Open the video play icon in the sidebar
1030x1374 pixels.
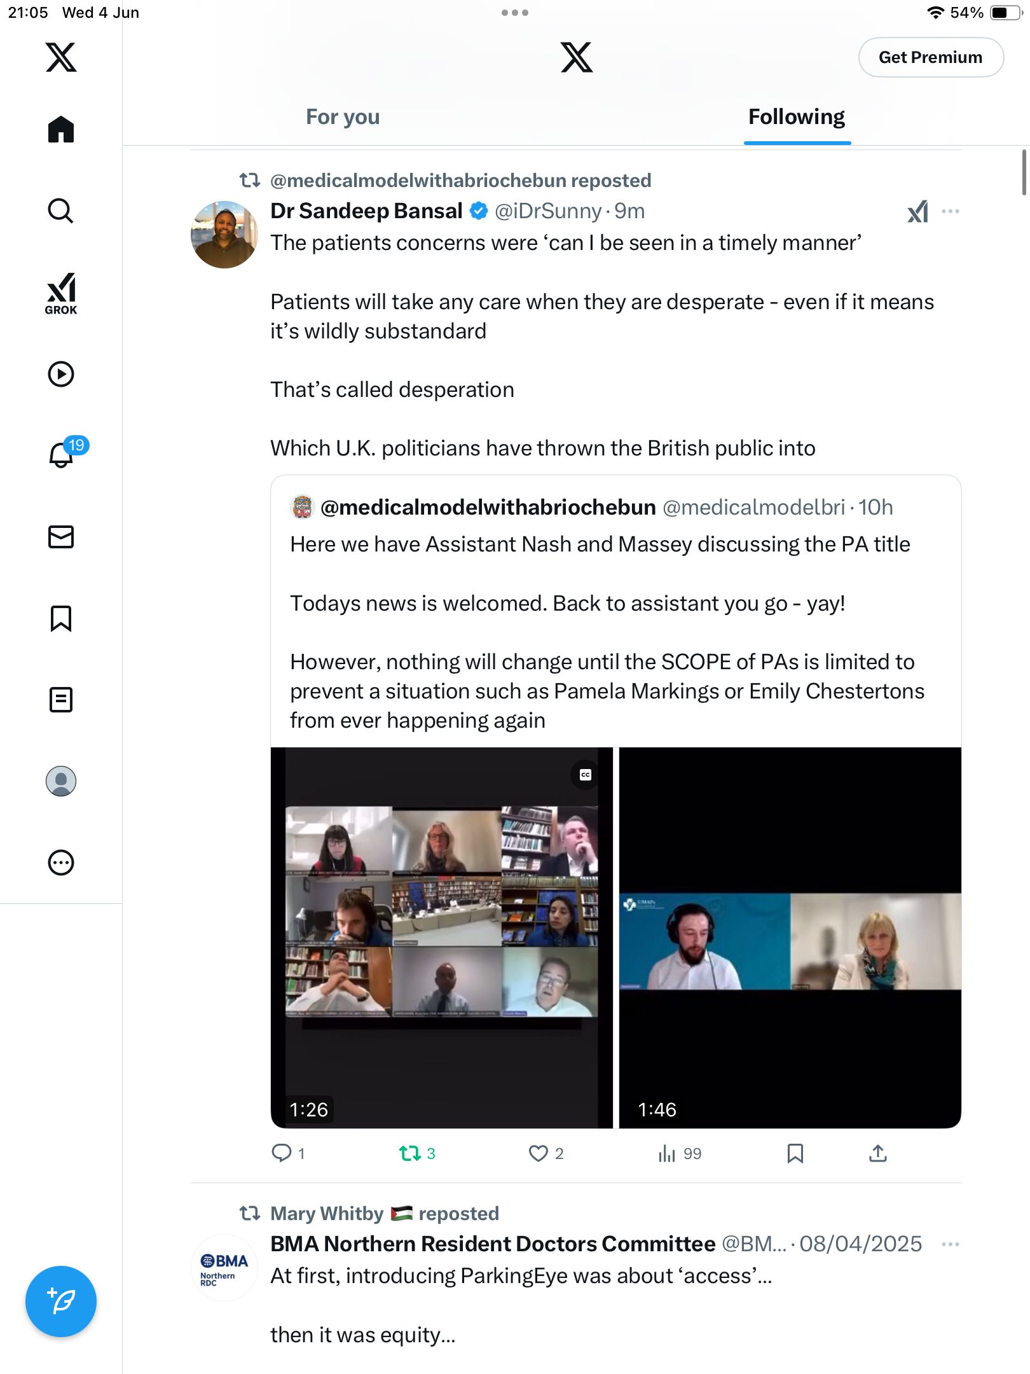pyautogui.click(x=61, y=374)
